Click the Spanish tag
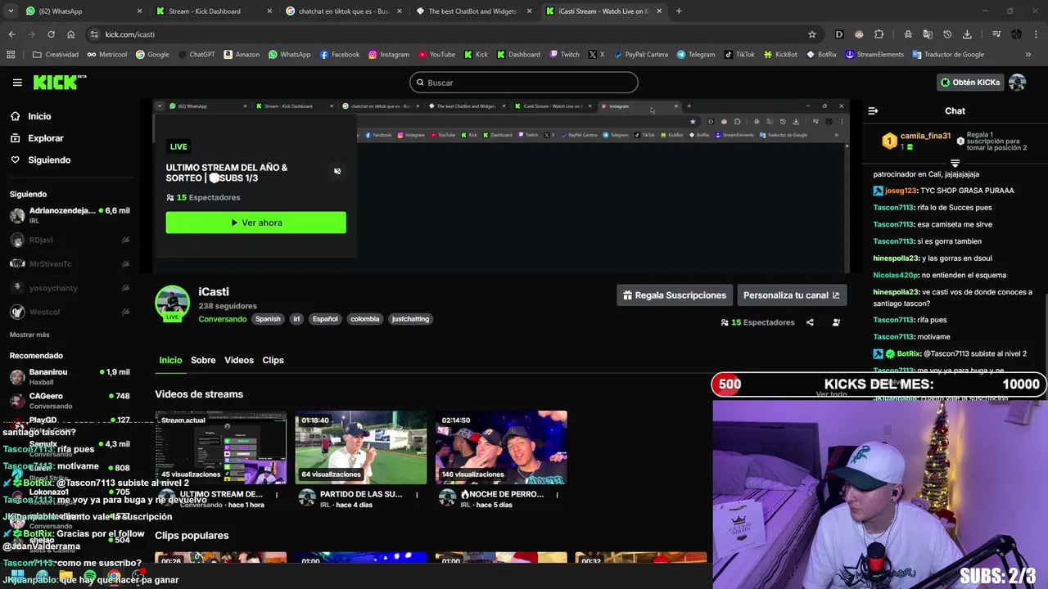 coord(268,319)
